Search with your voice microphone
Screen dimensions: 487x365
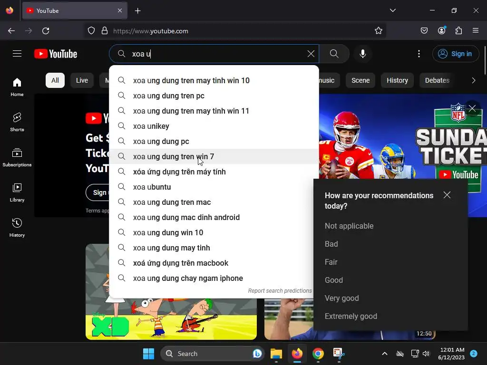[362, 54]
